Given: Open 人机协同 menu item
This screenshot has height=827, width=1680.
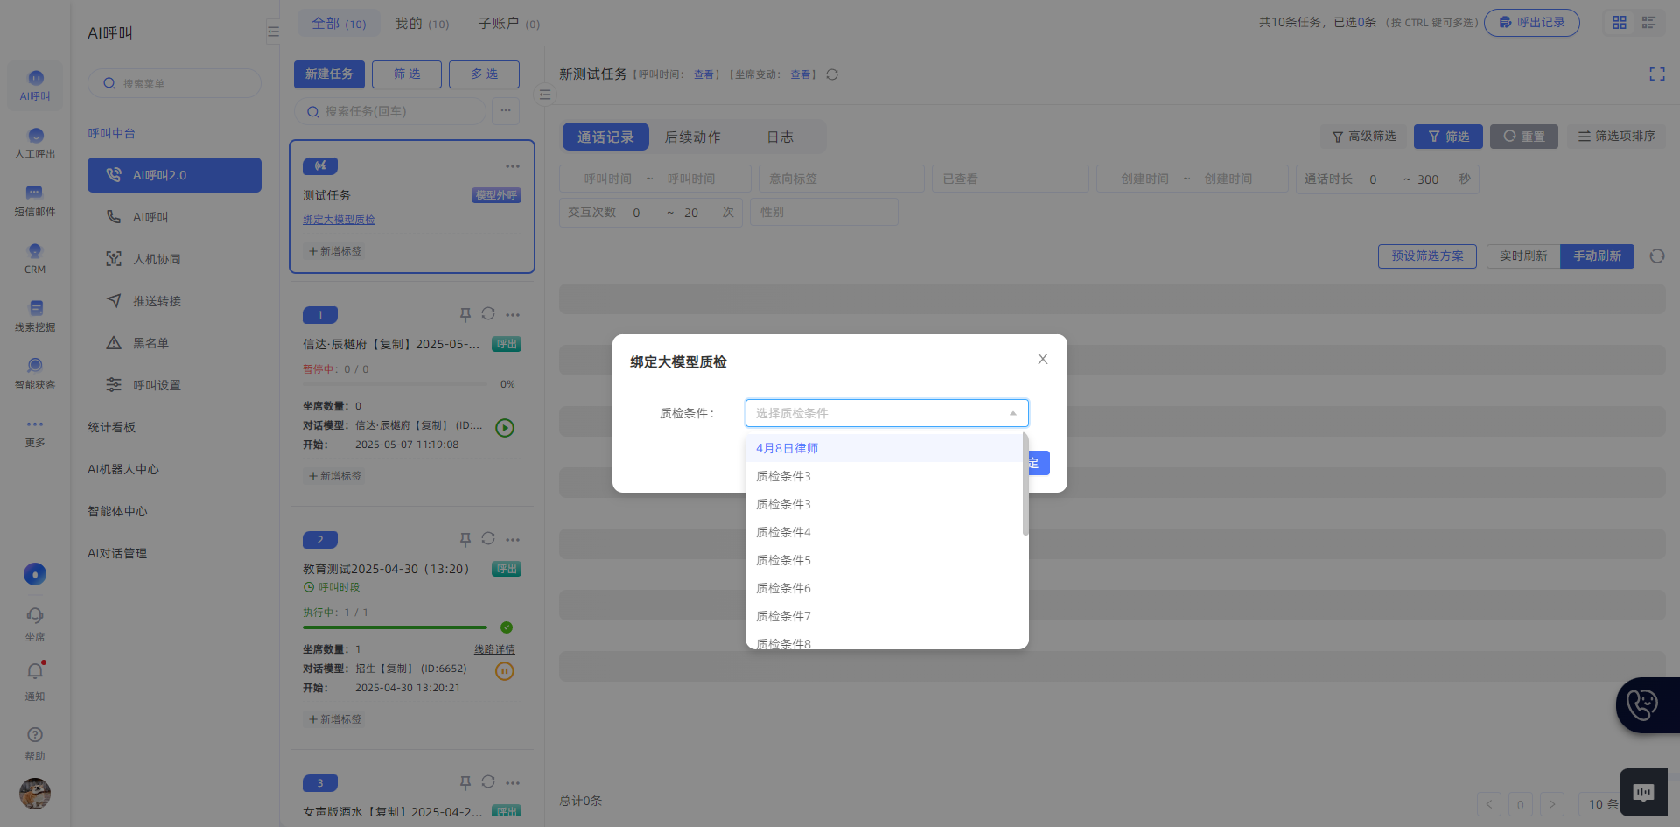Looking at the screenshot, I should pyautogui.click(x=174, y=259).
